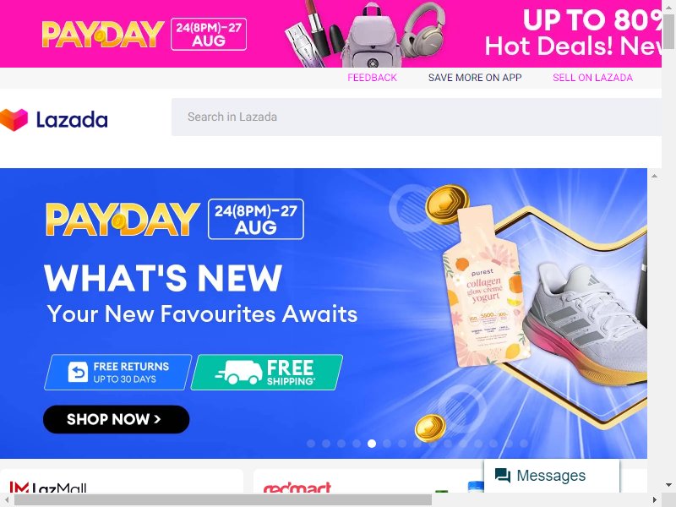Click the horizontal scrollbar right arrow
This screenshot has width=676, height=507.
(655, 500)
